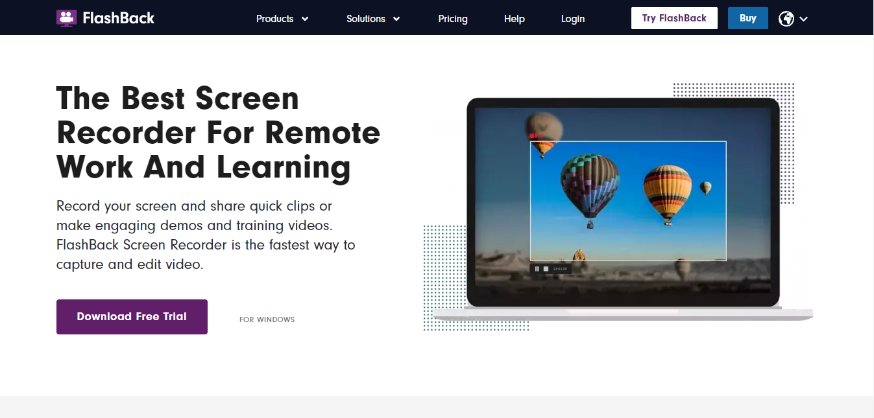Viewport: 874px width, 418px height.
Task: Expand the language chevron beside the globe
Action: tap(803, 19)
